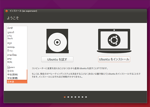Select 한국어 in the language list
Image resolution: width=150 pixels, height=107 pixels.
click(17, 71)
